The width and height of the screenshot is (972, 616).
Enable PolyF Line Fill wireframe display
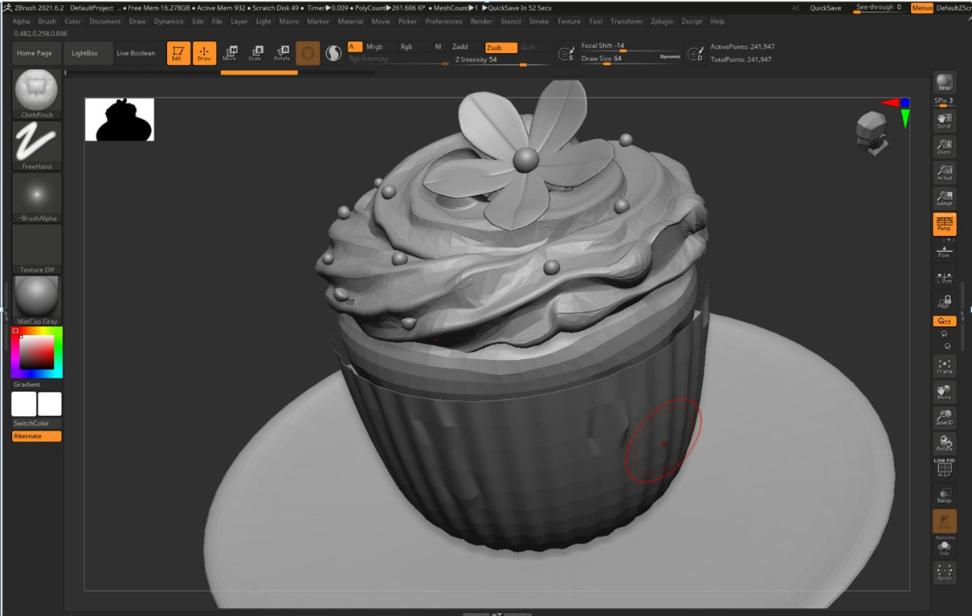[944, 467]
